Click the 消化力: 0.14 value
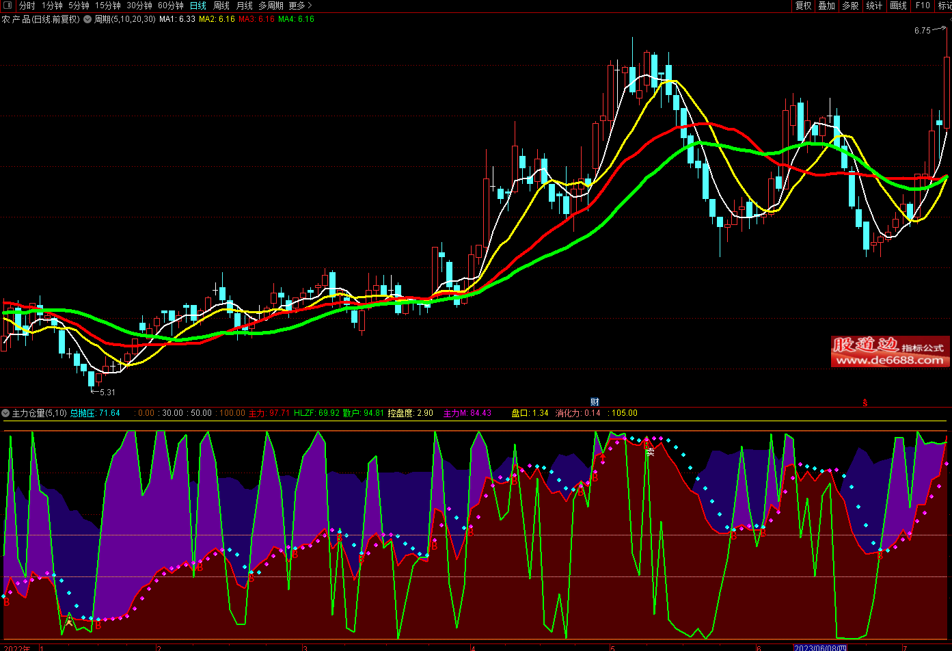 (x=578, y=413)
